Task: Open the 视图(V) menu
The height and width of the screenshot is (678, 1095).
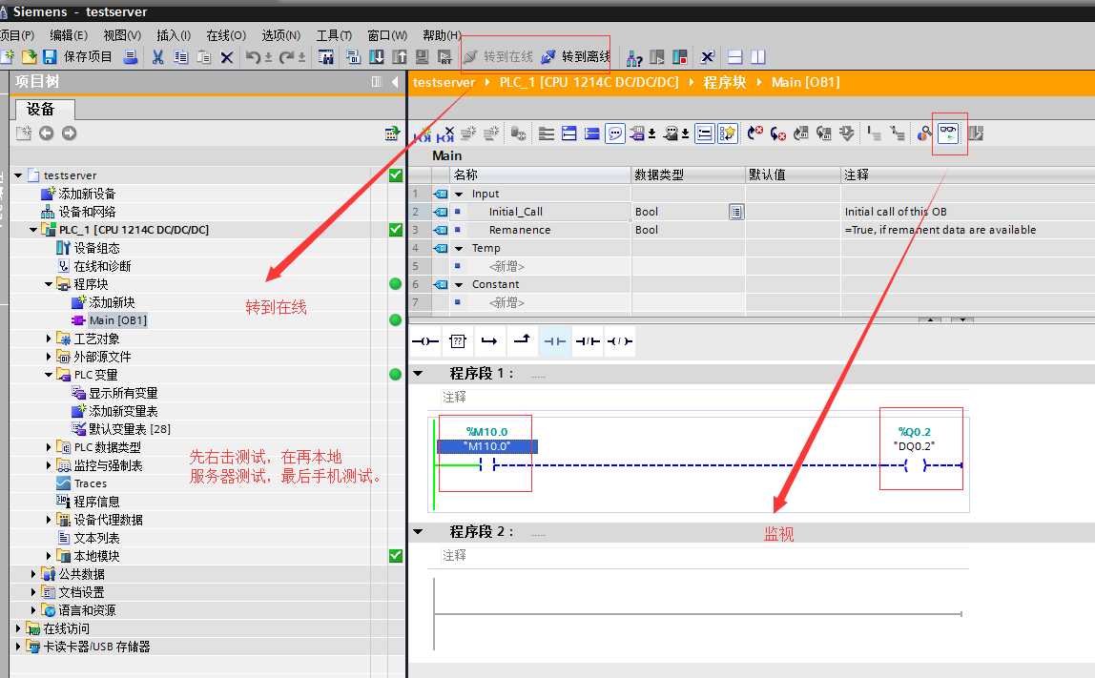Action: pyautogui.click(x=122, y=35)
